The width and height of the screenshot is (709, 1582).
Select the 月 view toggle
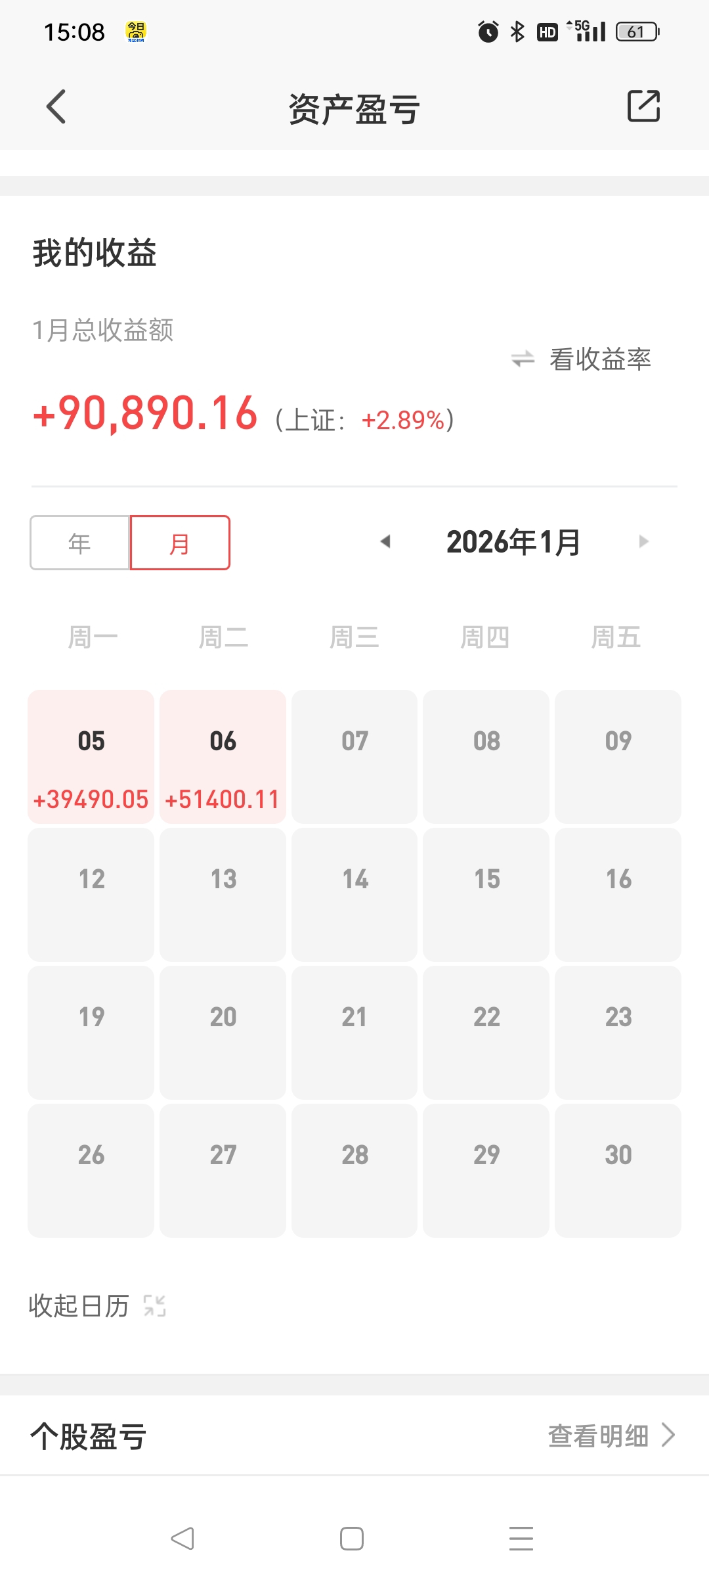pos(180,543)
